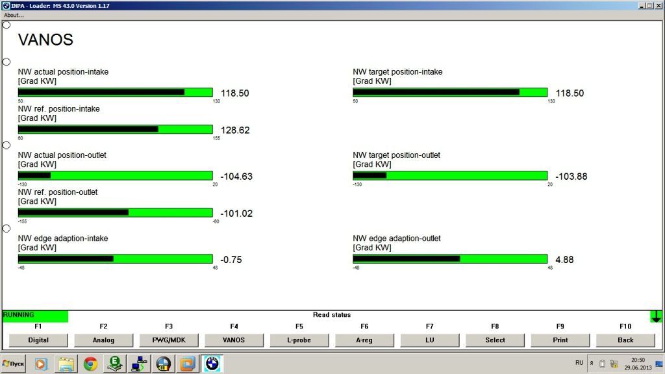The image size is (665, 374).
Task: Click the F2 Analog button
Action: coord(103,340)
